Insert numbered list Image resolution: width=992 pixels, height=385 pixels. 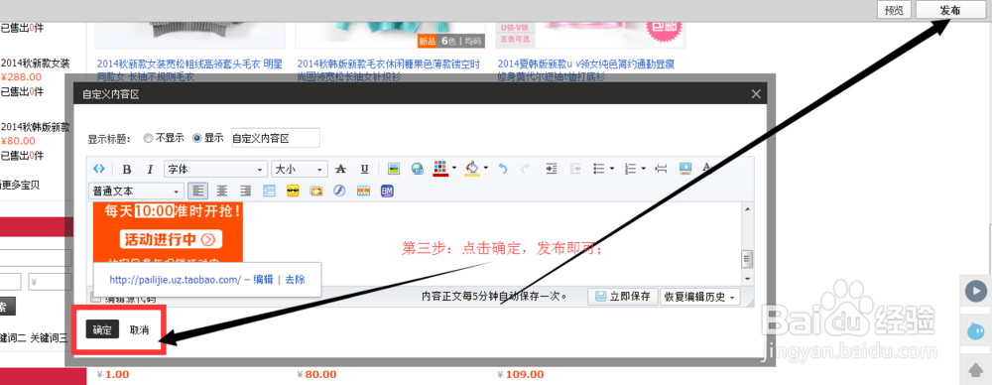(x=630, y=169)
